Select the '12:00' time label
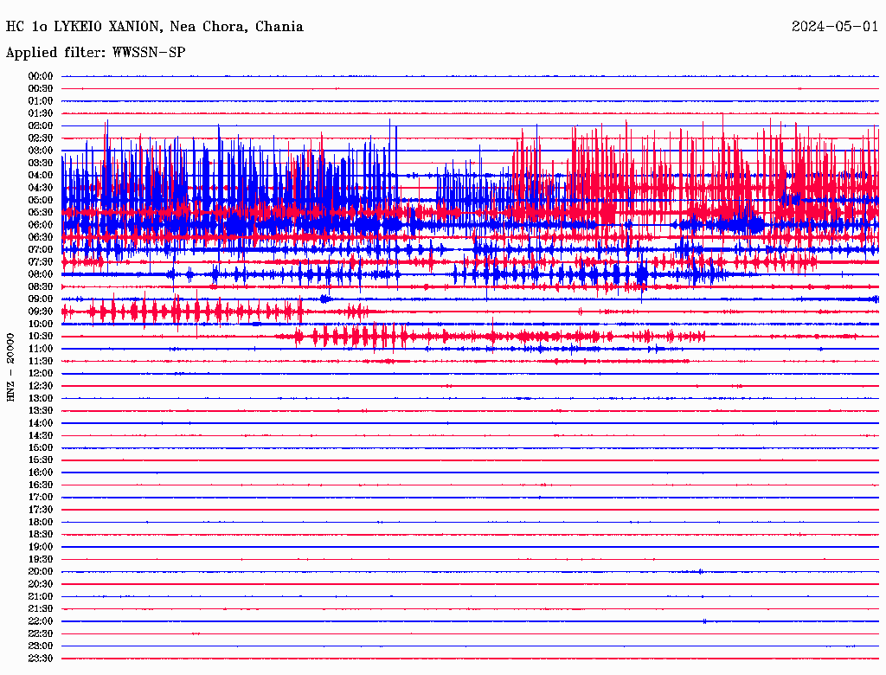 [x=41, y=374]
